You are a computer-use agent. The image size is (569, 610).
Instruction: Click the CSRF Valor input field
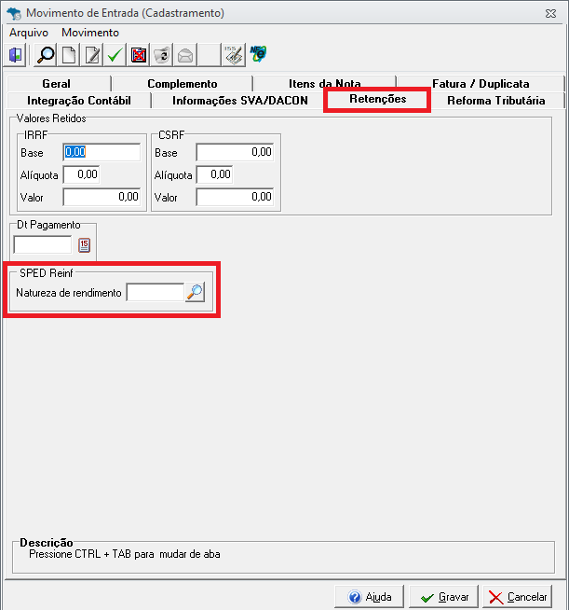tap(235, 197)
